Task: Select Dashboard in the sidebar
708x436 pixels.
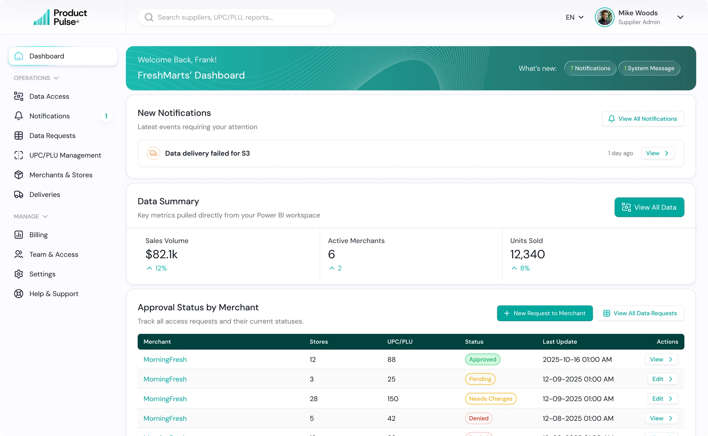Action: click(x=63, y=56)
